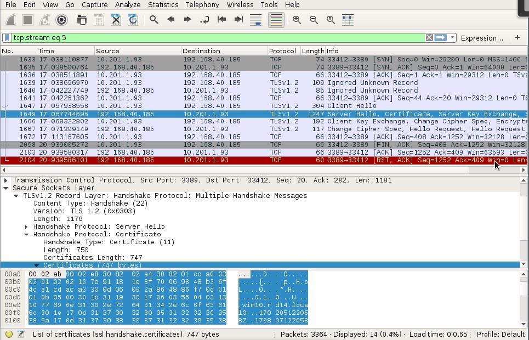Sort by the Time column header

point(66,51)
